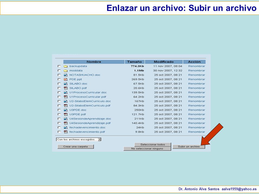Screen dimensions: 259x194
Task: Click the 774.3Kb size value
Action: point(137,66)
